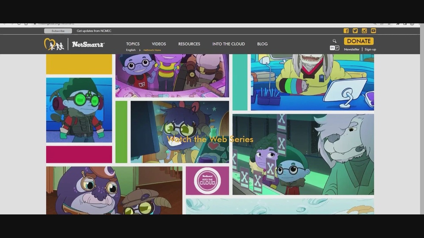The image size is (424, 238).
Task: Open the Twitter social icon
Action: [x=355, y=31]
